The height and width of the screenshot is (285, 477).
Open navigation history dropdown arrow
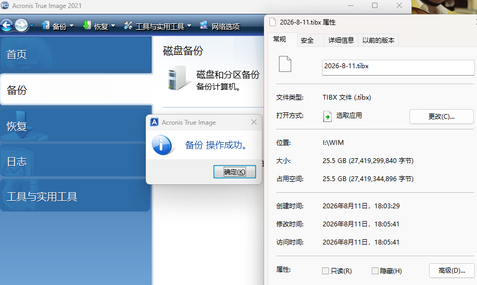click(x=31, y=26)
